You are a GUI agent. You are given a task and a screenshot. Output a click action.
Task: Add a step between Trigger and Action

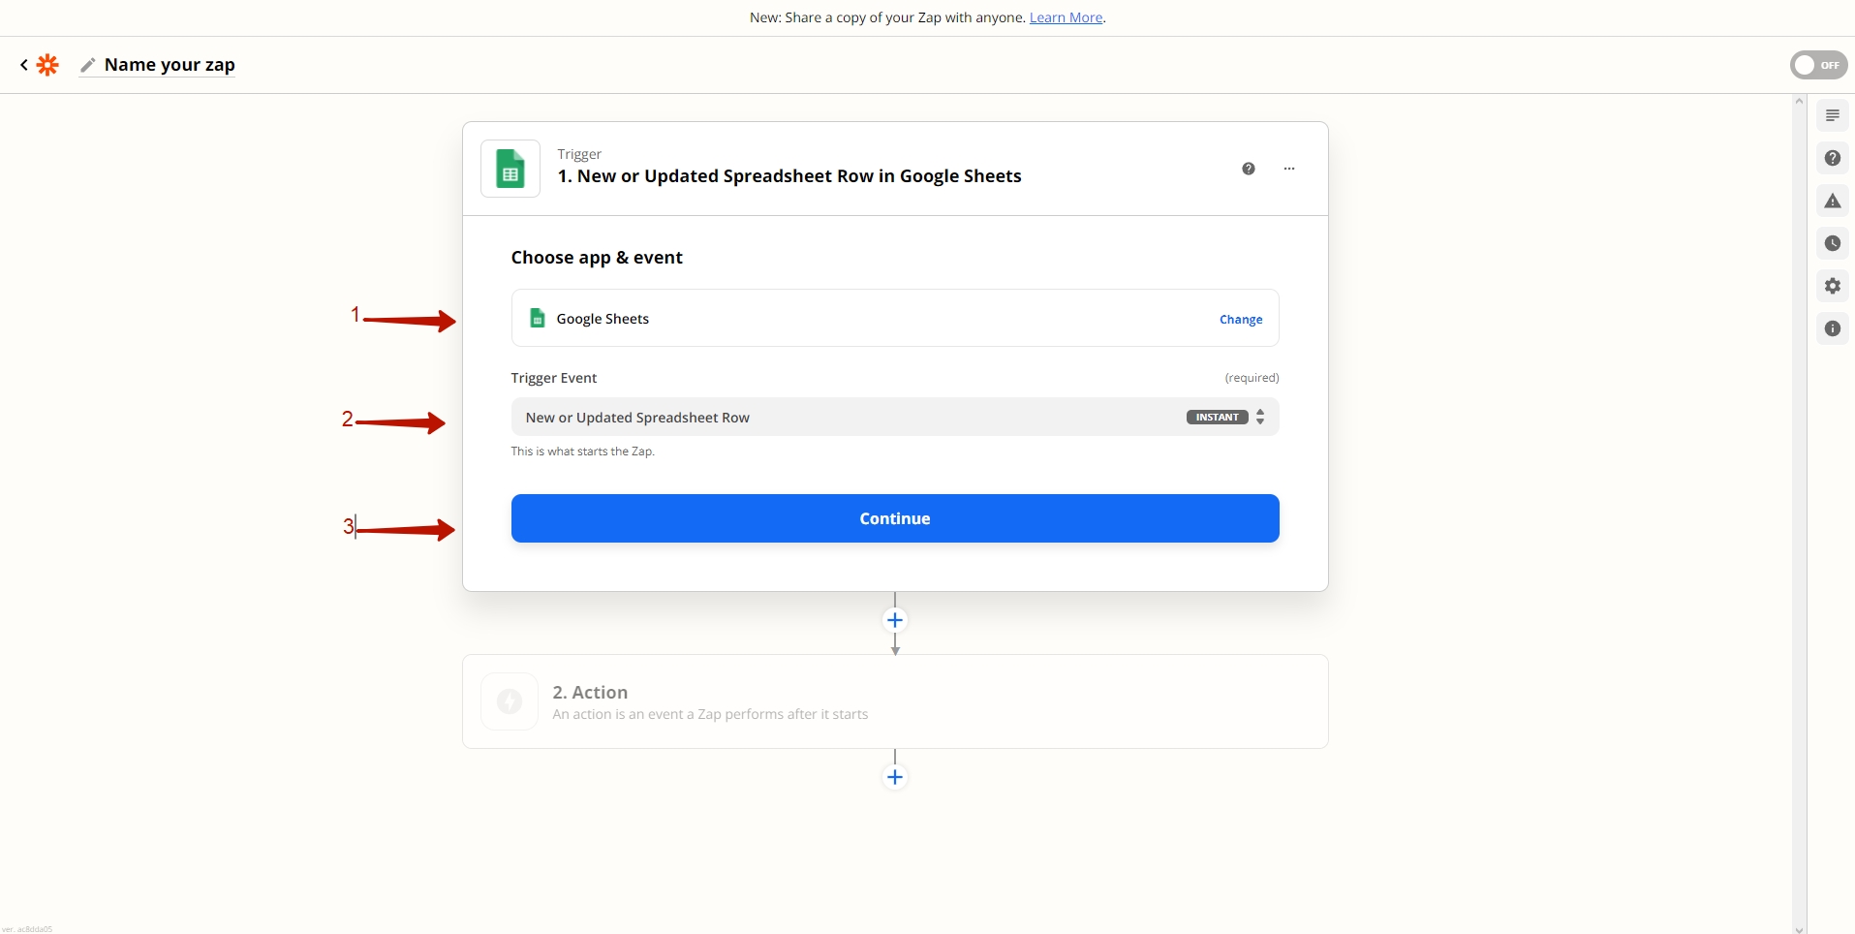point(895,620)
